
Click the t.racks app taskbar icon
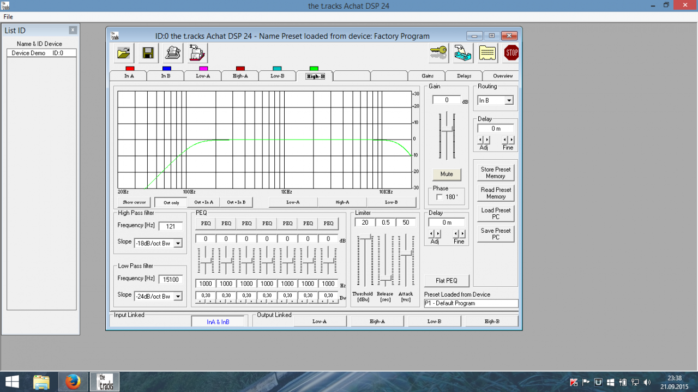coord(104,382)
